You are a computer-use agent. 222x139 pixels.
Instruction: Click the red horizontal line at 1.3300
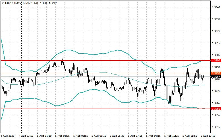[114, 61]
